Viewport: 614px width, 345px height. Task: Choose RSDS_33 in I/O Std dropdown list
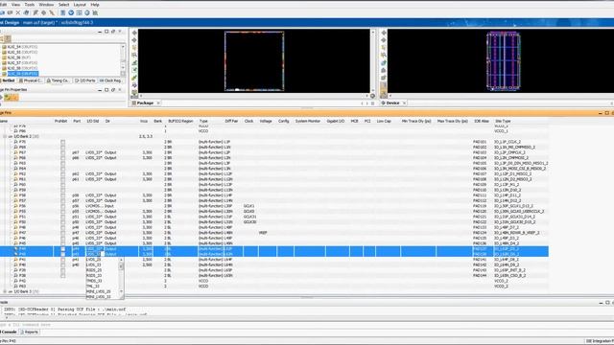(94, 276)
